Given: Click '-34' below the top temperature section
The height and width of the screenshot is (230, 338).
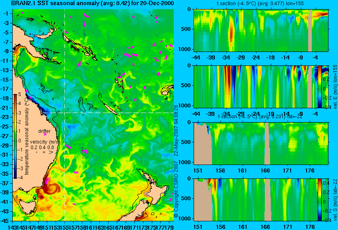Looking at the screenshot, I should 226,57.
